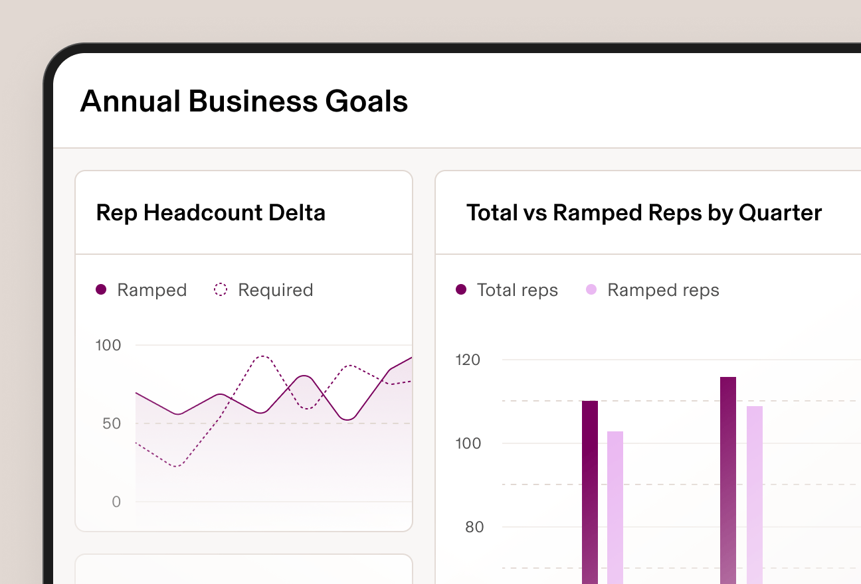The width and height of the screenshot is (861, 584).
Task: Click the dashed gridline at 50 on headcount chart
Action: pos(266,423)
